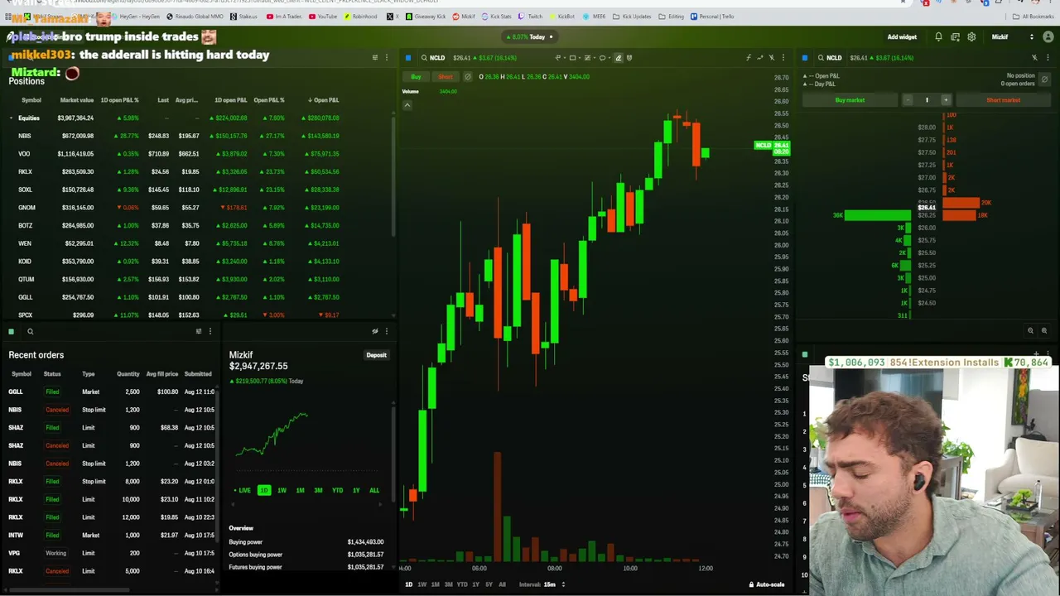1060x596 pixels.
Task: Sort positions by Market value column
Action: [76, 100]
